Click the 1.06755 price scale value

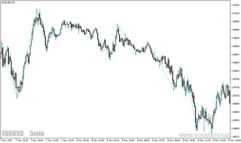point(235,87)
